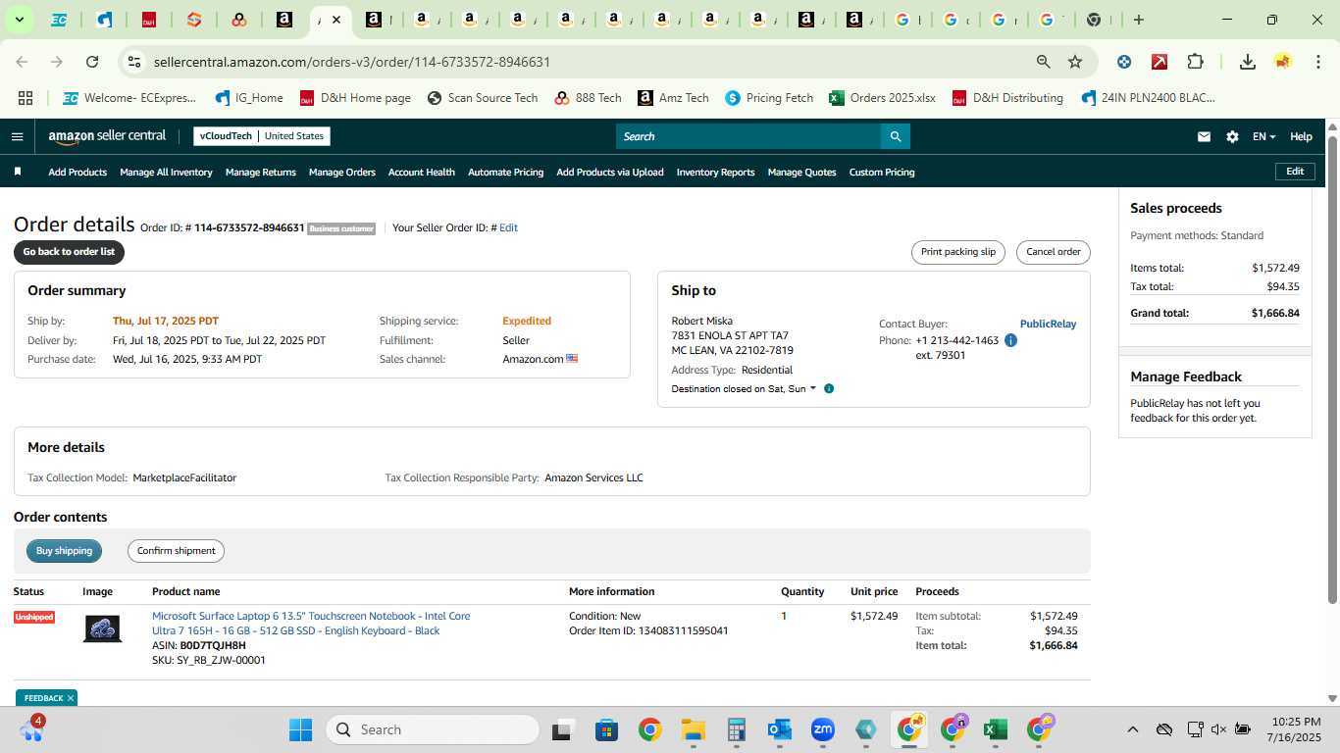Expand the Destination closed on Sat, Sun dropdown
The height and width of the screenshot is (753, 1340).
pyautogui.click(x=744, y=388)
